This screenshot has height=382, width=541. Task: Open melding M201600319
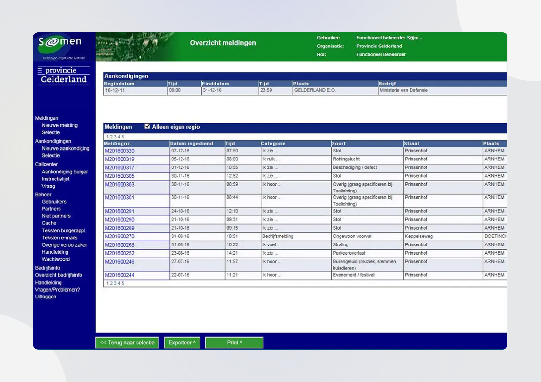click(x=120, y=159)
